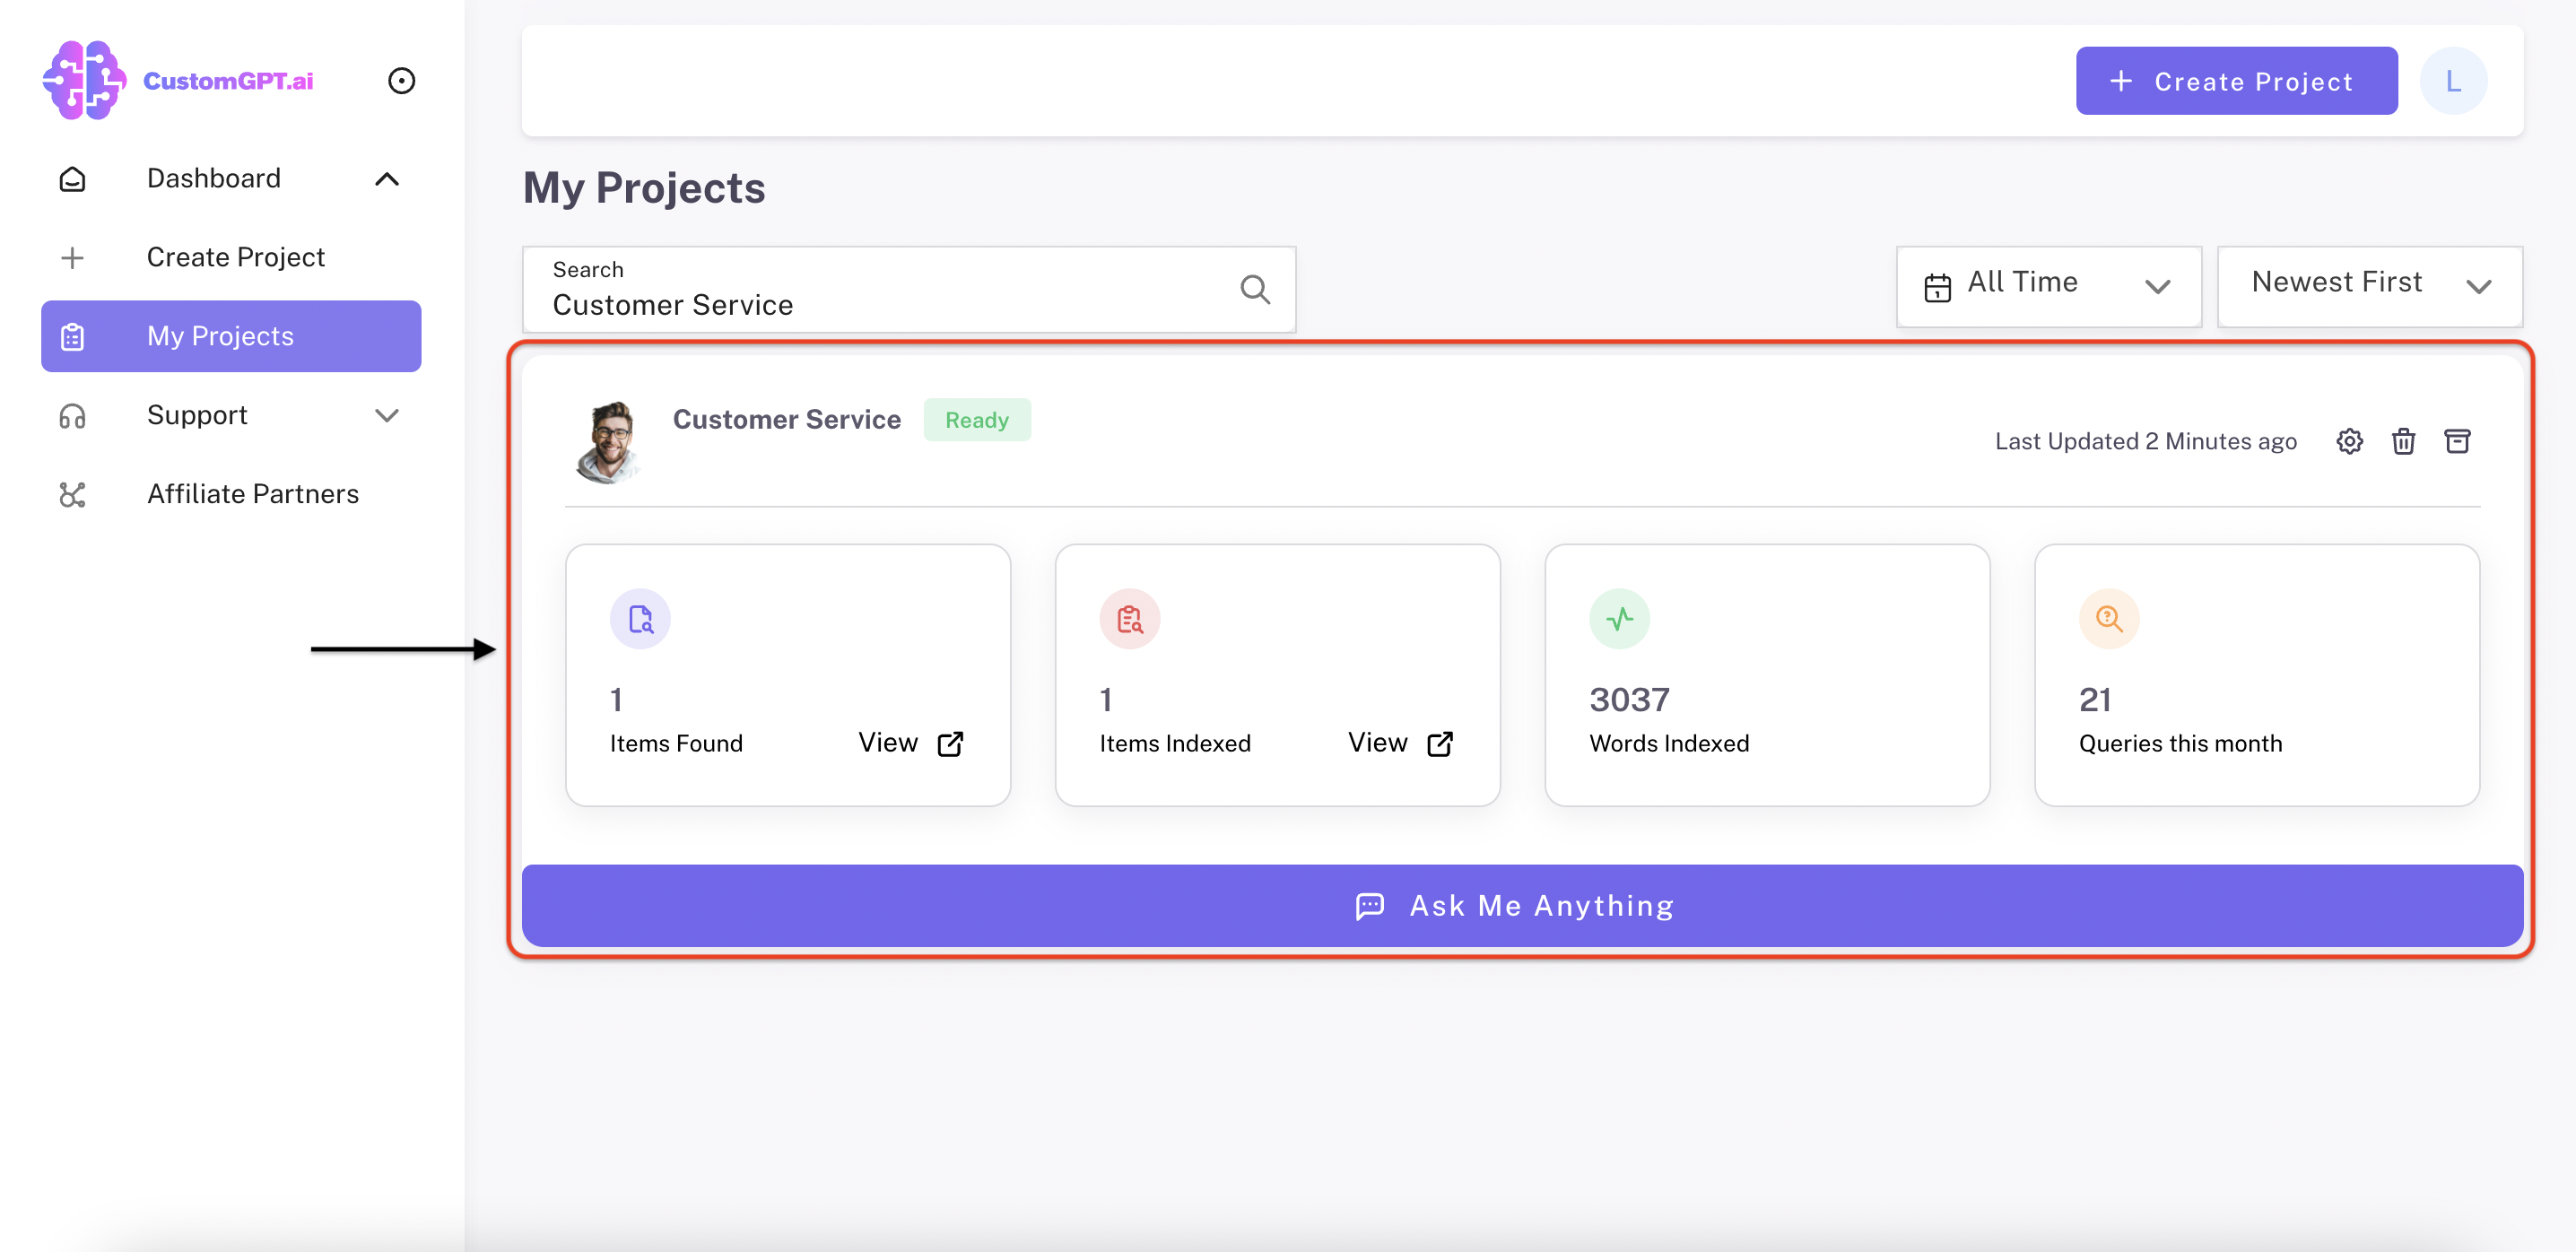Click the Create Project button at top
This screenshot has height=1252, width=2576.
click(x=2236, y=81)
